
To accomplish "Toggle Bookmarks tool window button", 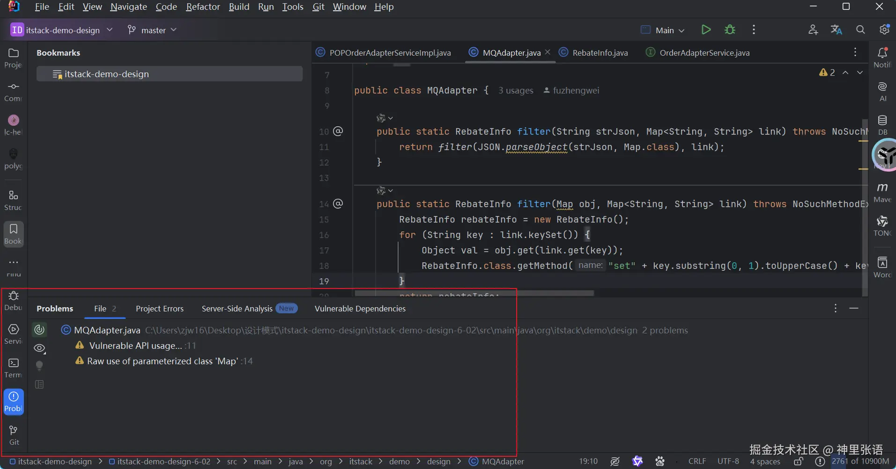I will tap(14, 234).
